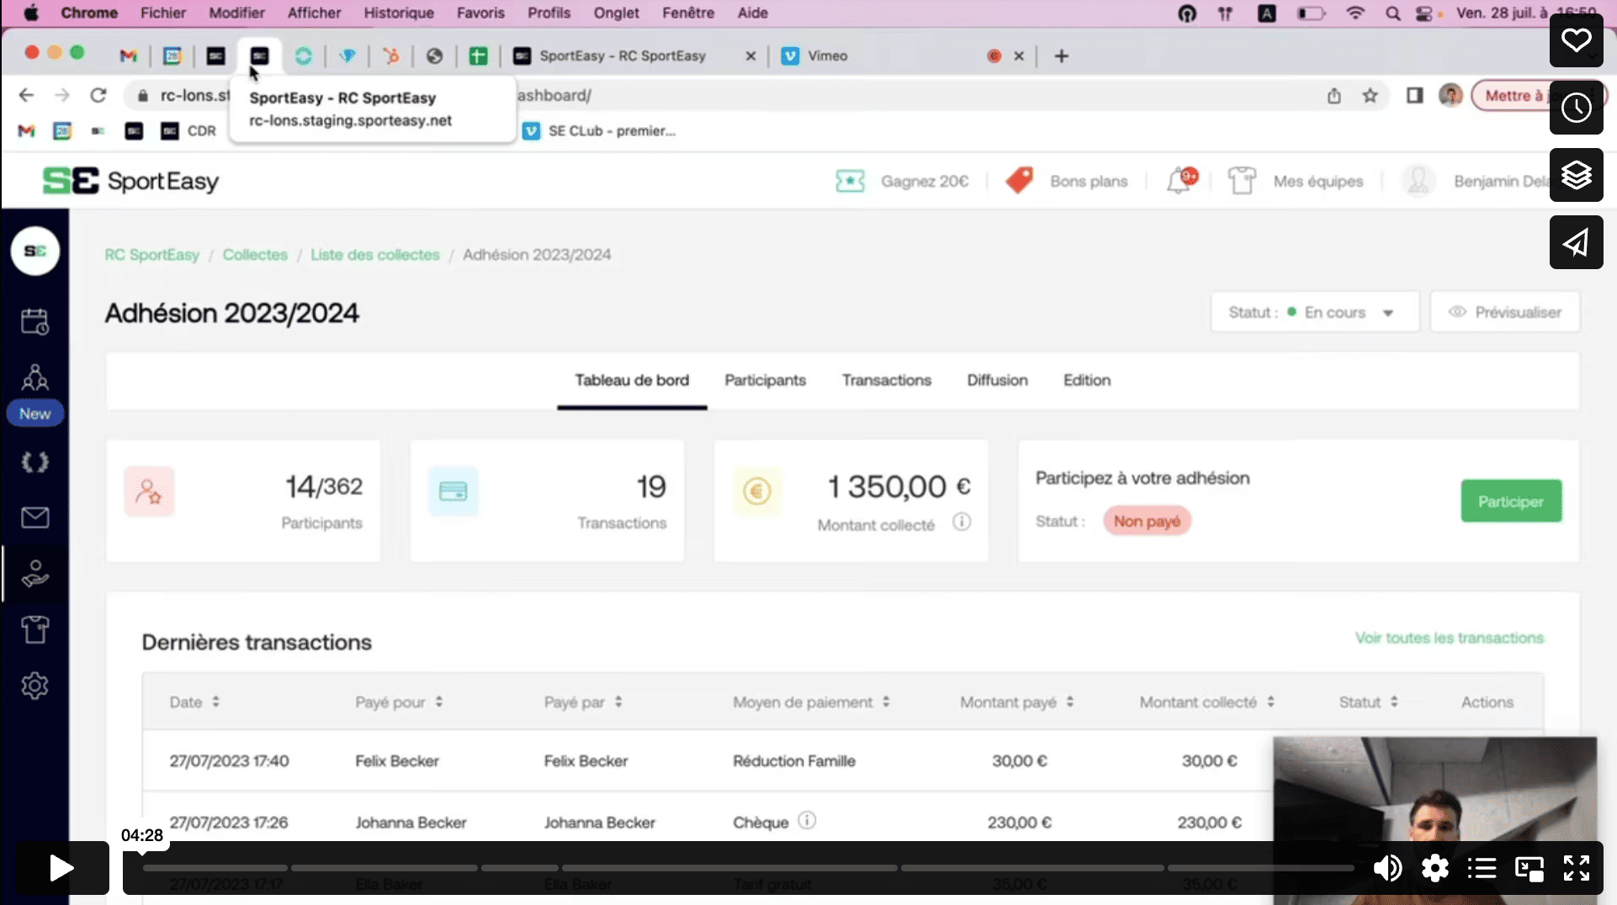Screen dimensions: 1617x905
Task: Click the Vimeo collections layers icon
Action: pos(1576,175)
